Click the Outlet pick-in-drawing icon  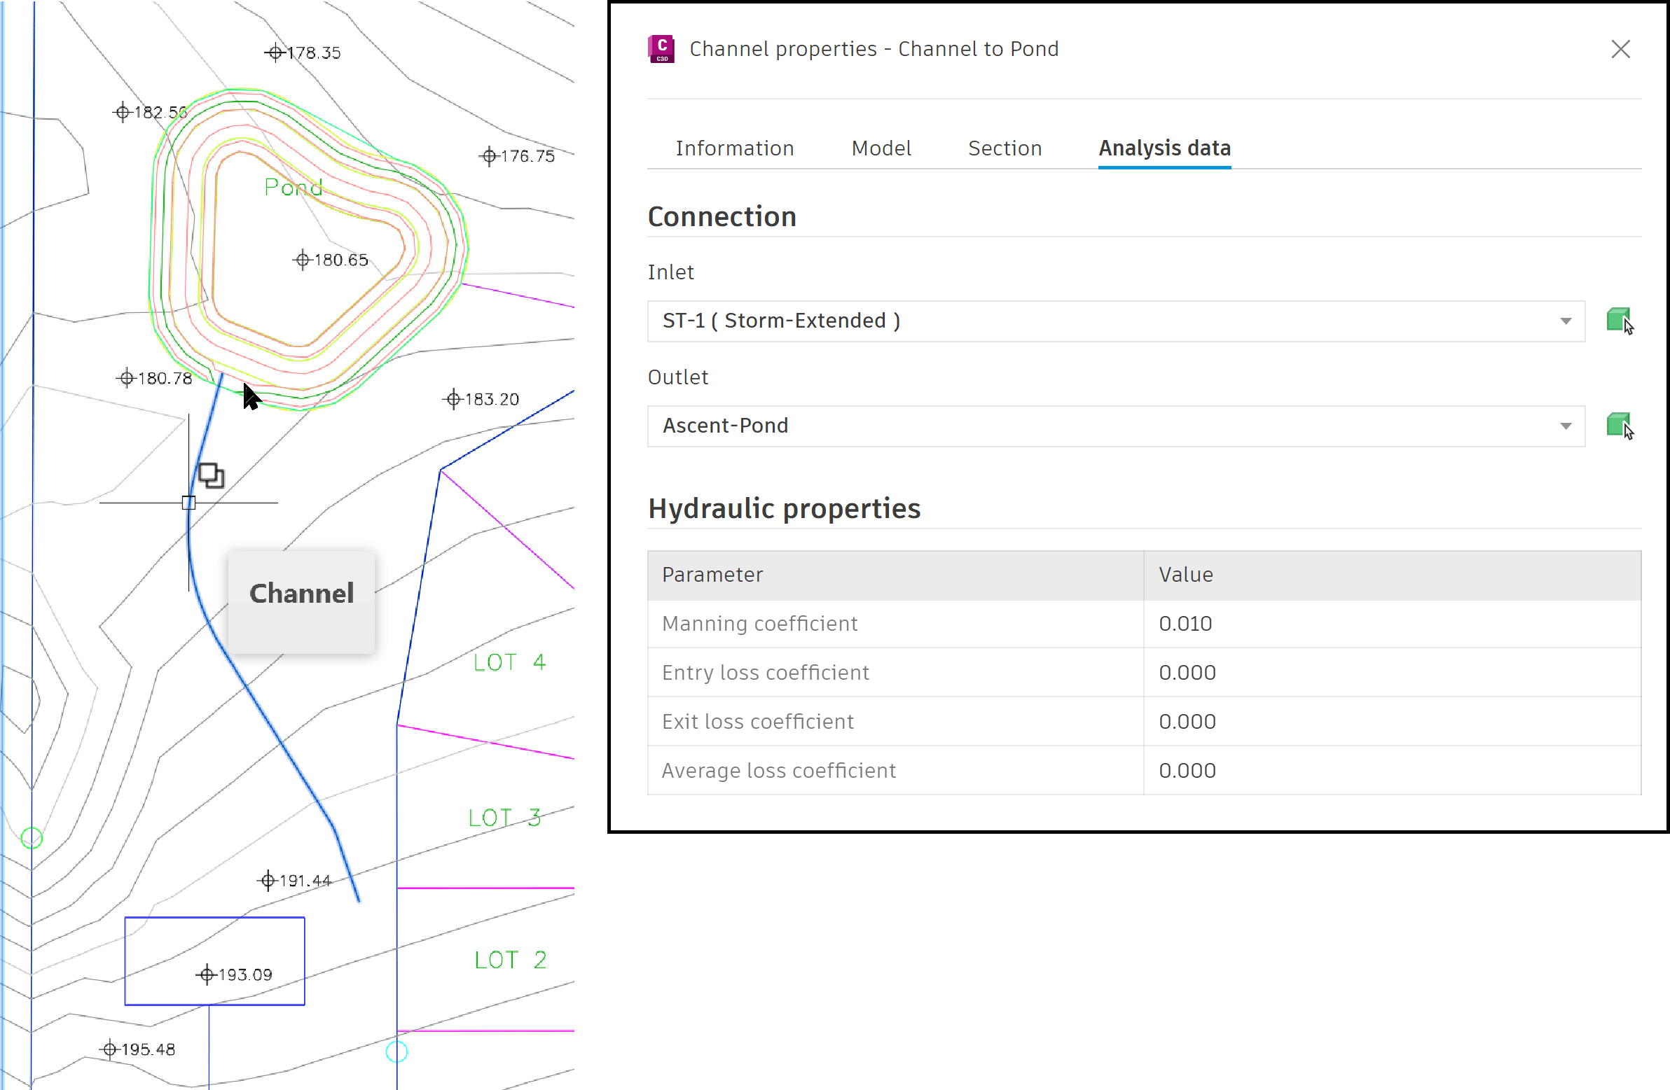tap(1619, 426)
